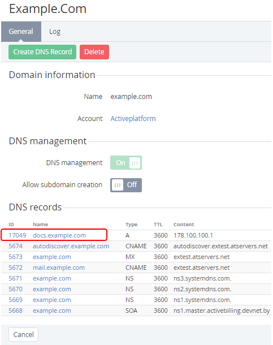This screenshot has height=345, width=273.
Task: Open DNS record ID 5670
Action: tap(16, 289)
